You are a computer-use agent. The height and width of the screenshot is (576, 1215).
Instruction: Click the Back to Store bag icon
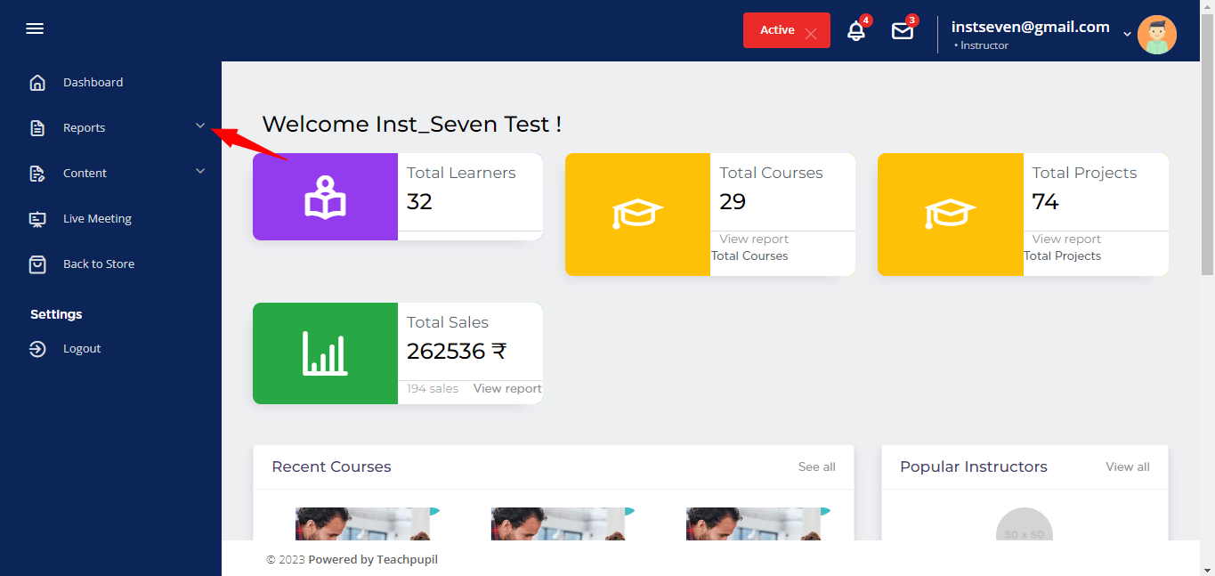(x=37, y=264)
